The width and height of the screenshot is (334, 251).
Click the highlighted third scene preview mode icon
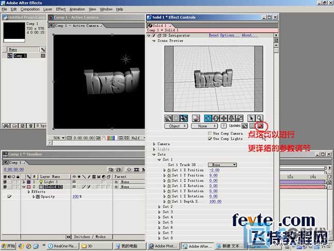184,118
